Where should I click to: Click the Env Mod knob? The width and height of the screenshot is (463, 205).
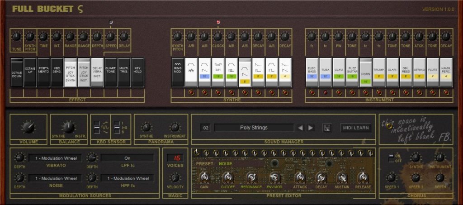275,177
